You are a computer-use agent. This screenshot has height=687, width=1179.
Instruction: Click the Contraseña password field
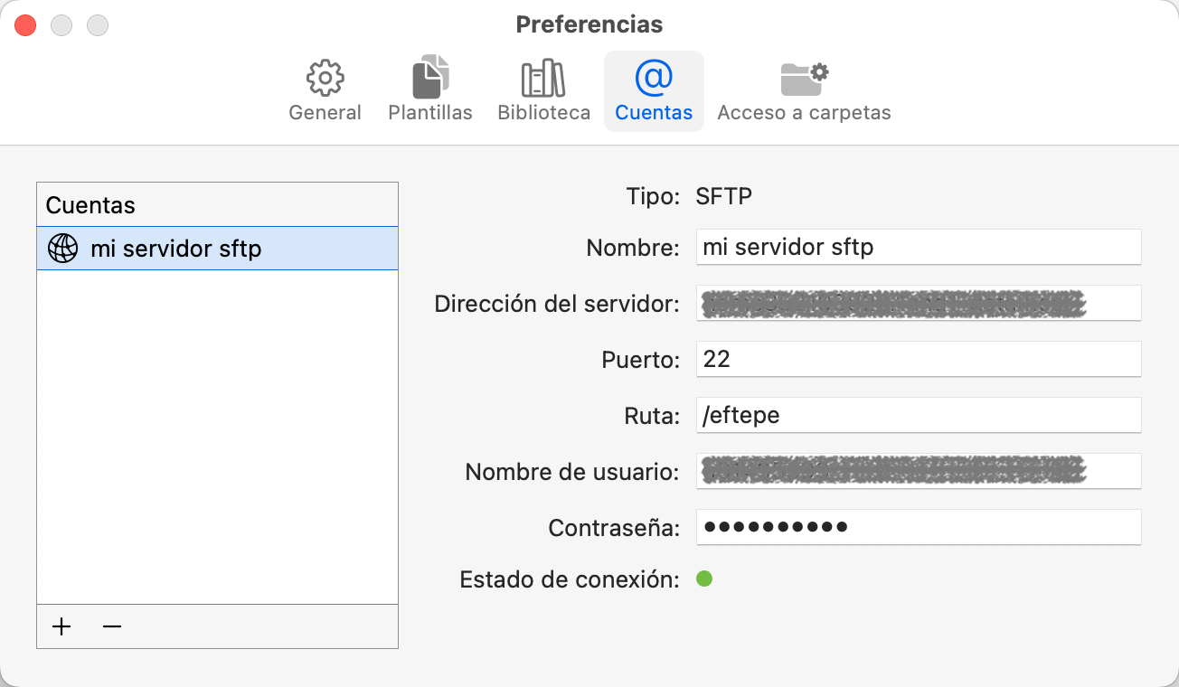tap(919, 527)
